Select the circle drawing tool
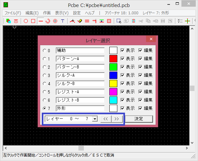The height and width of the screenshot is (161, 198). tap(26, 21)
